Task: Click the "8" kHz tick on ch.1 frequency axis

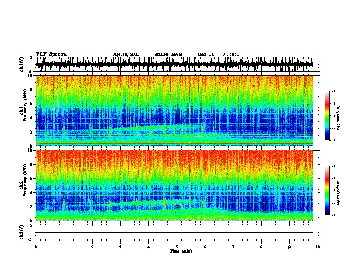Action: pyautogui.click(x=32, y=90)
